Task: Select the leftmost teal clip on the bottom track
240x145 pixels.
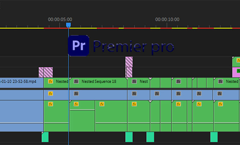Action: point(45,137)
